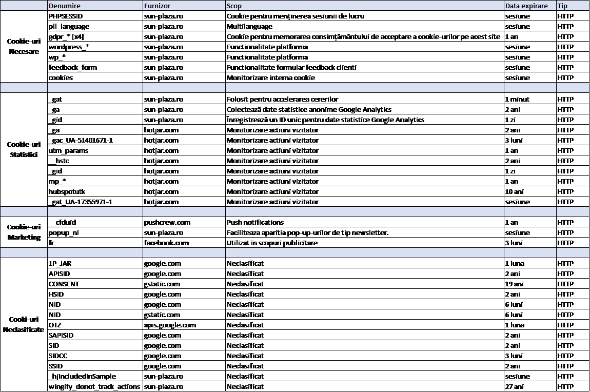This screenshot has height=392, width=590.
Task: Select the fr cookie name cell
Action: pos(95,243)
